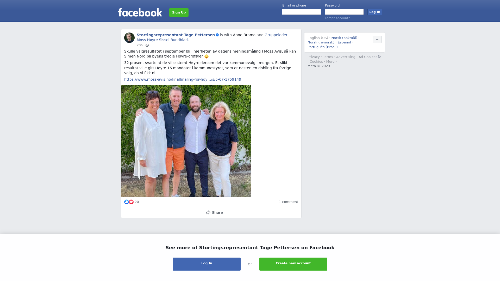
Task: Click the Create new account button
Action: pyautogui.click(x=293, y=264)
